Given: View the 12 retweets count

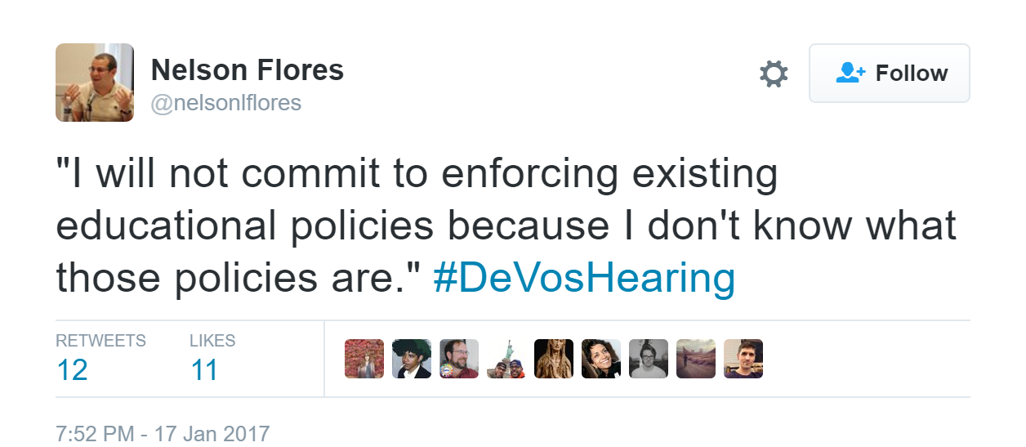Looking at the screenshot, I should (72, 370).
